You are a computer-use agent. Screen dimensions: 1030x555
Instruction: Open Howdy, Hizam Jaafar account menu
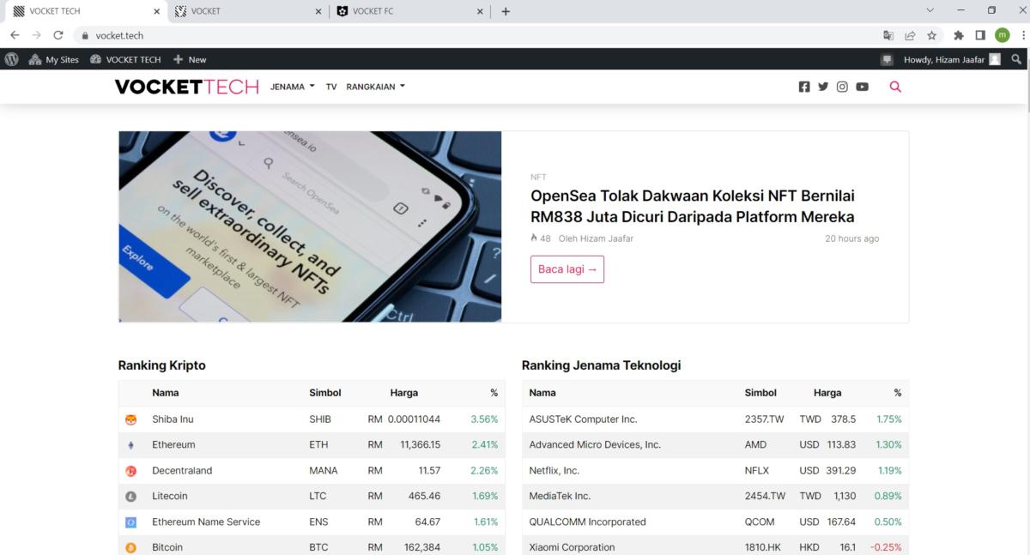coord(952,59)
